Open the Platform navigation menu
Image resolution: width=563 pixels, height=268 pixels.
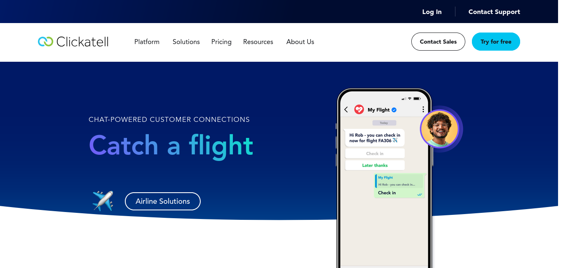point(147,42)
